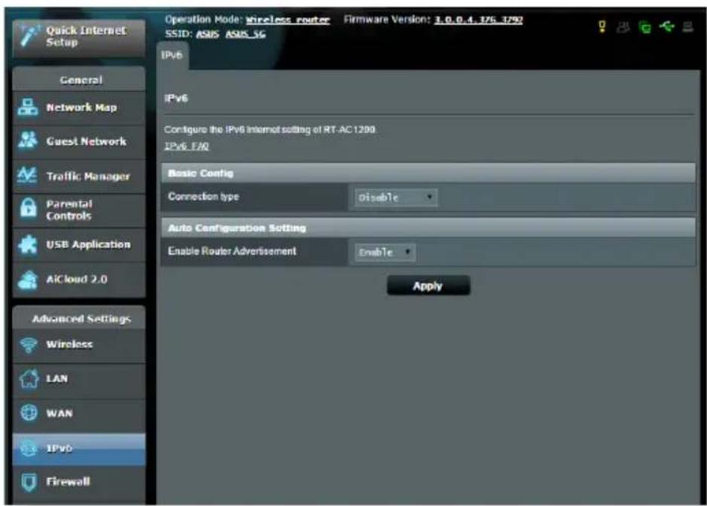Screen dimensions: 707x506
Task: Click the Auto Configuration Setting heading
Action: (x=236, y=229)
